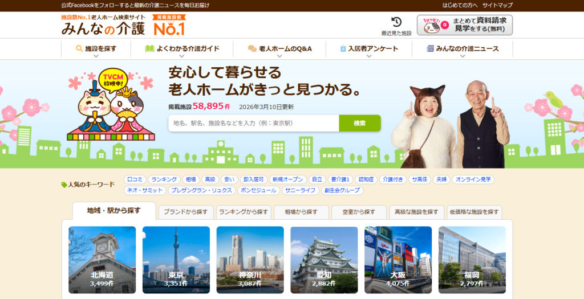
Task: Open the 大阪 region thumbnail
Action: click(x=398, y=260)
